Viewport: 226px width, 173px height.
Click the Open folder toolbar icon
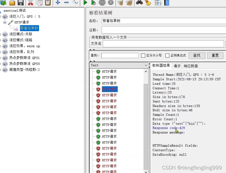[x=12, y=2]
